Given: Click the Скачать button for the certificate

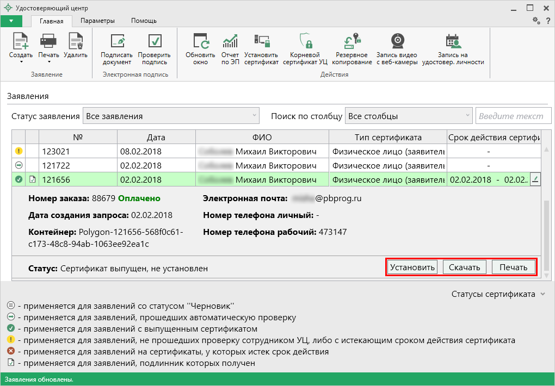Looking at the screenshot, I should coord(464,266).
